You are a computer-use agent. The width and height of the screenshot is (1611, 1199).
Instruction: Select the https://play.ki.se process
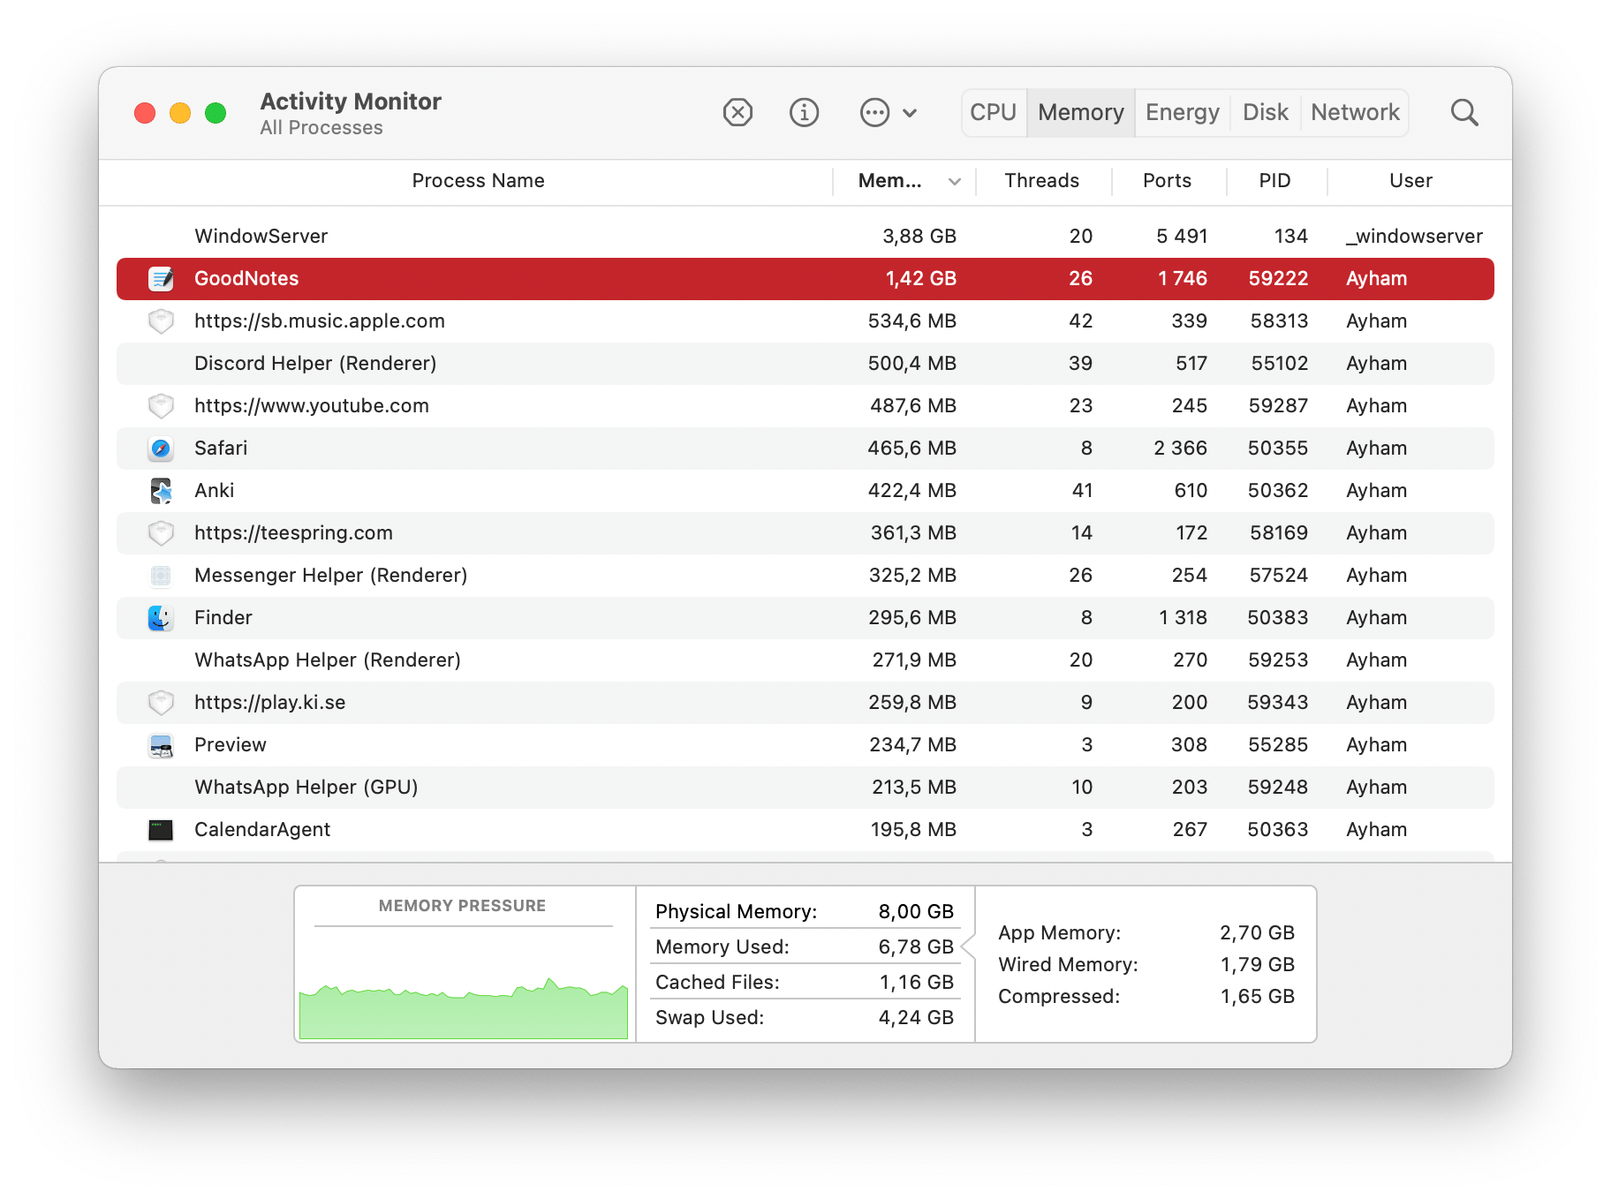270,703
